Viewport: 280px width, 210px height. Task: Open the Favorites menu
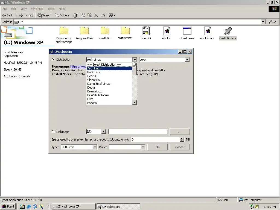click(x=37, y=9)
